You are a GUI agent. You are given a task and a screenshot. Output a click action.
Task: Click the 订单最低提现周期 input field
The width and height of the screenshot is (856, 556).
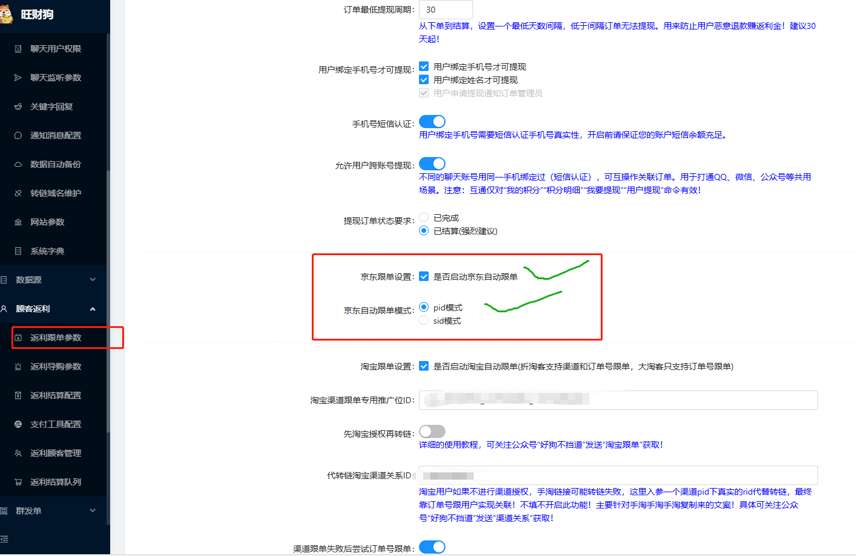click(445, 10)
